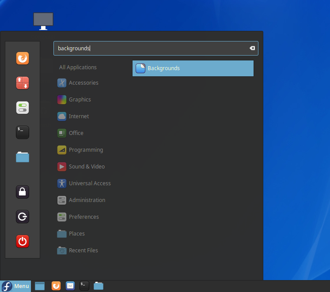Click the Menu button on the panel
This screenshot has height=292, width=330.
point(16,286)
